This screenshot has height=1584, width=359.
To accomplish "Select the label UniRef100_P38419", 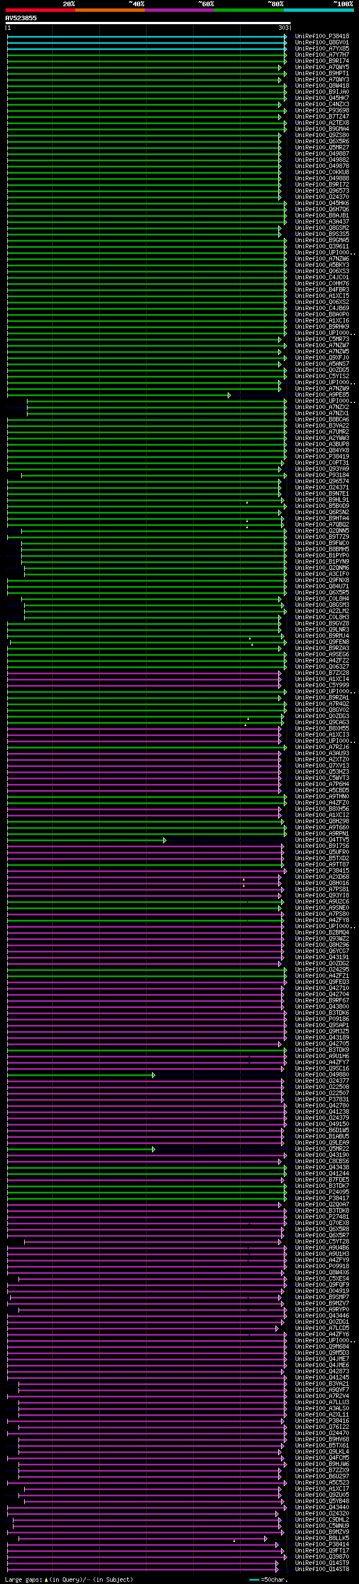I will tap(322, 457).
